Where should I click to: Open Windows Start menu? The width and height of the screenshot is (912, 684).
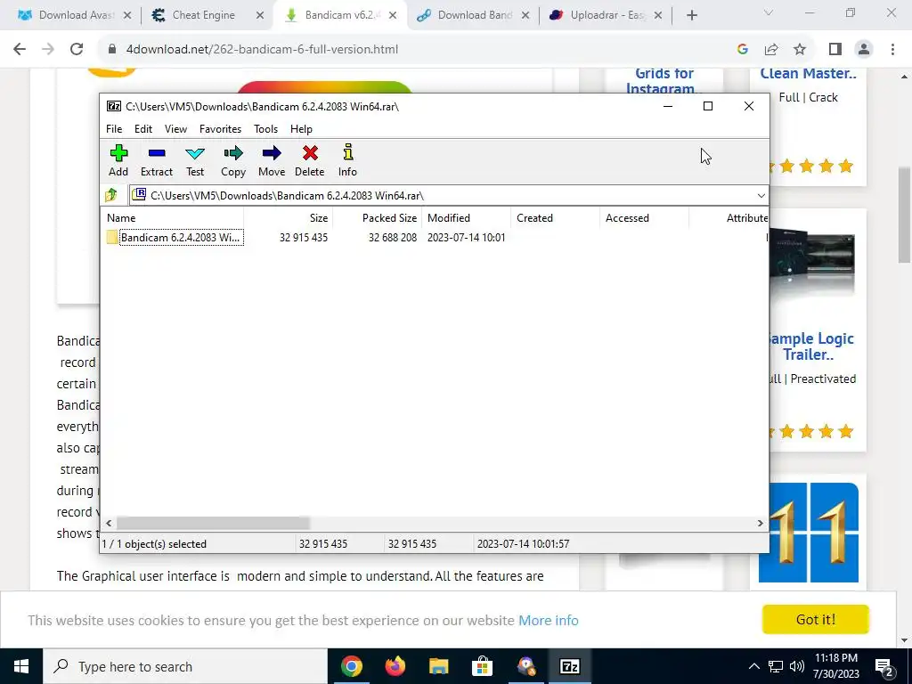click(x=21, y=666)
